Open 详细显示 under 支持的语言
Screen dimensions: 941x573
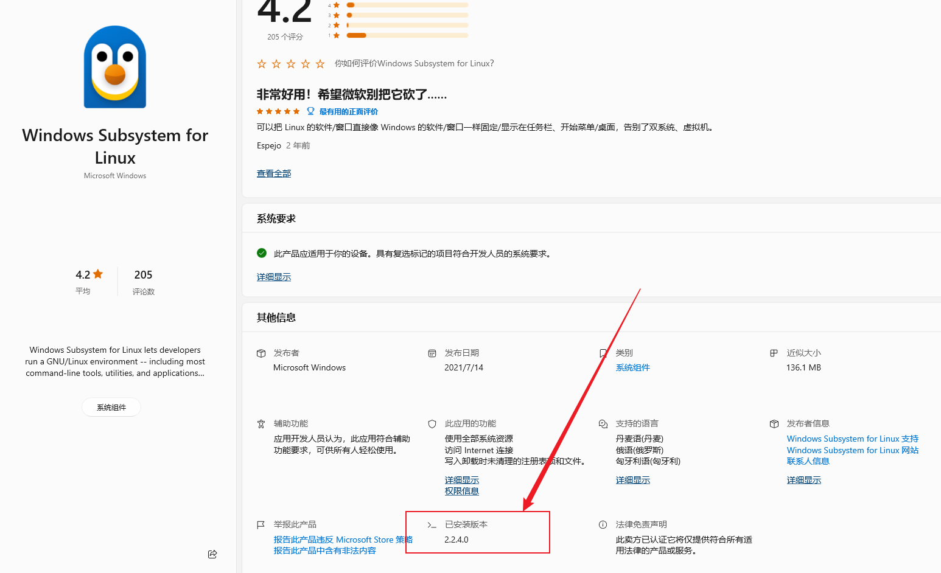pyautogui.click(x=633, y=481)
